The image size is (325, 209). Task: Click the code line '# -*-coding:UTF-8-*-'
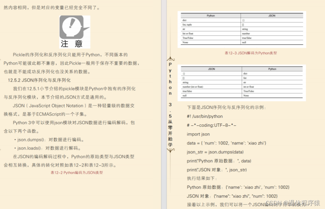click(x=211, y=125)
